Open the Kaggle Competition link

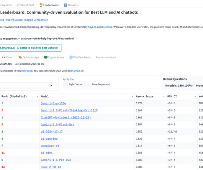pos(36,20)
